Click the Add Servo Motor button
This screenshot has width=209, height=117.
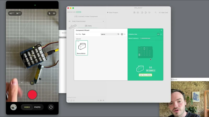click(145, 75)
